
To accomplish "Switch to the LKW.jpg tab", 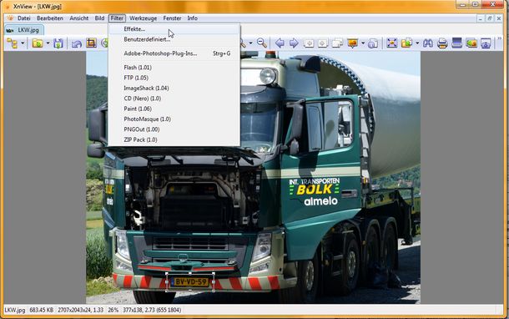I will pyautogui.click(x=24, y=30).
